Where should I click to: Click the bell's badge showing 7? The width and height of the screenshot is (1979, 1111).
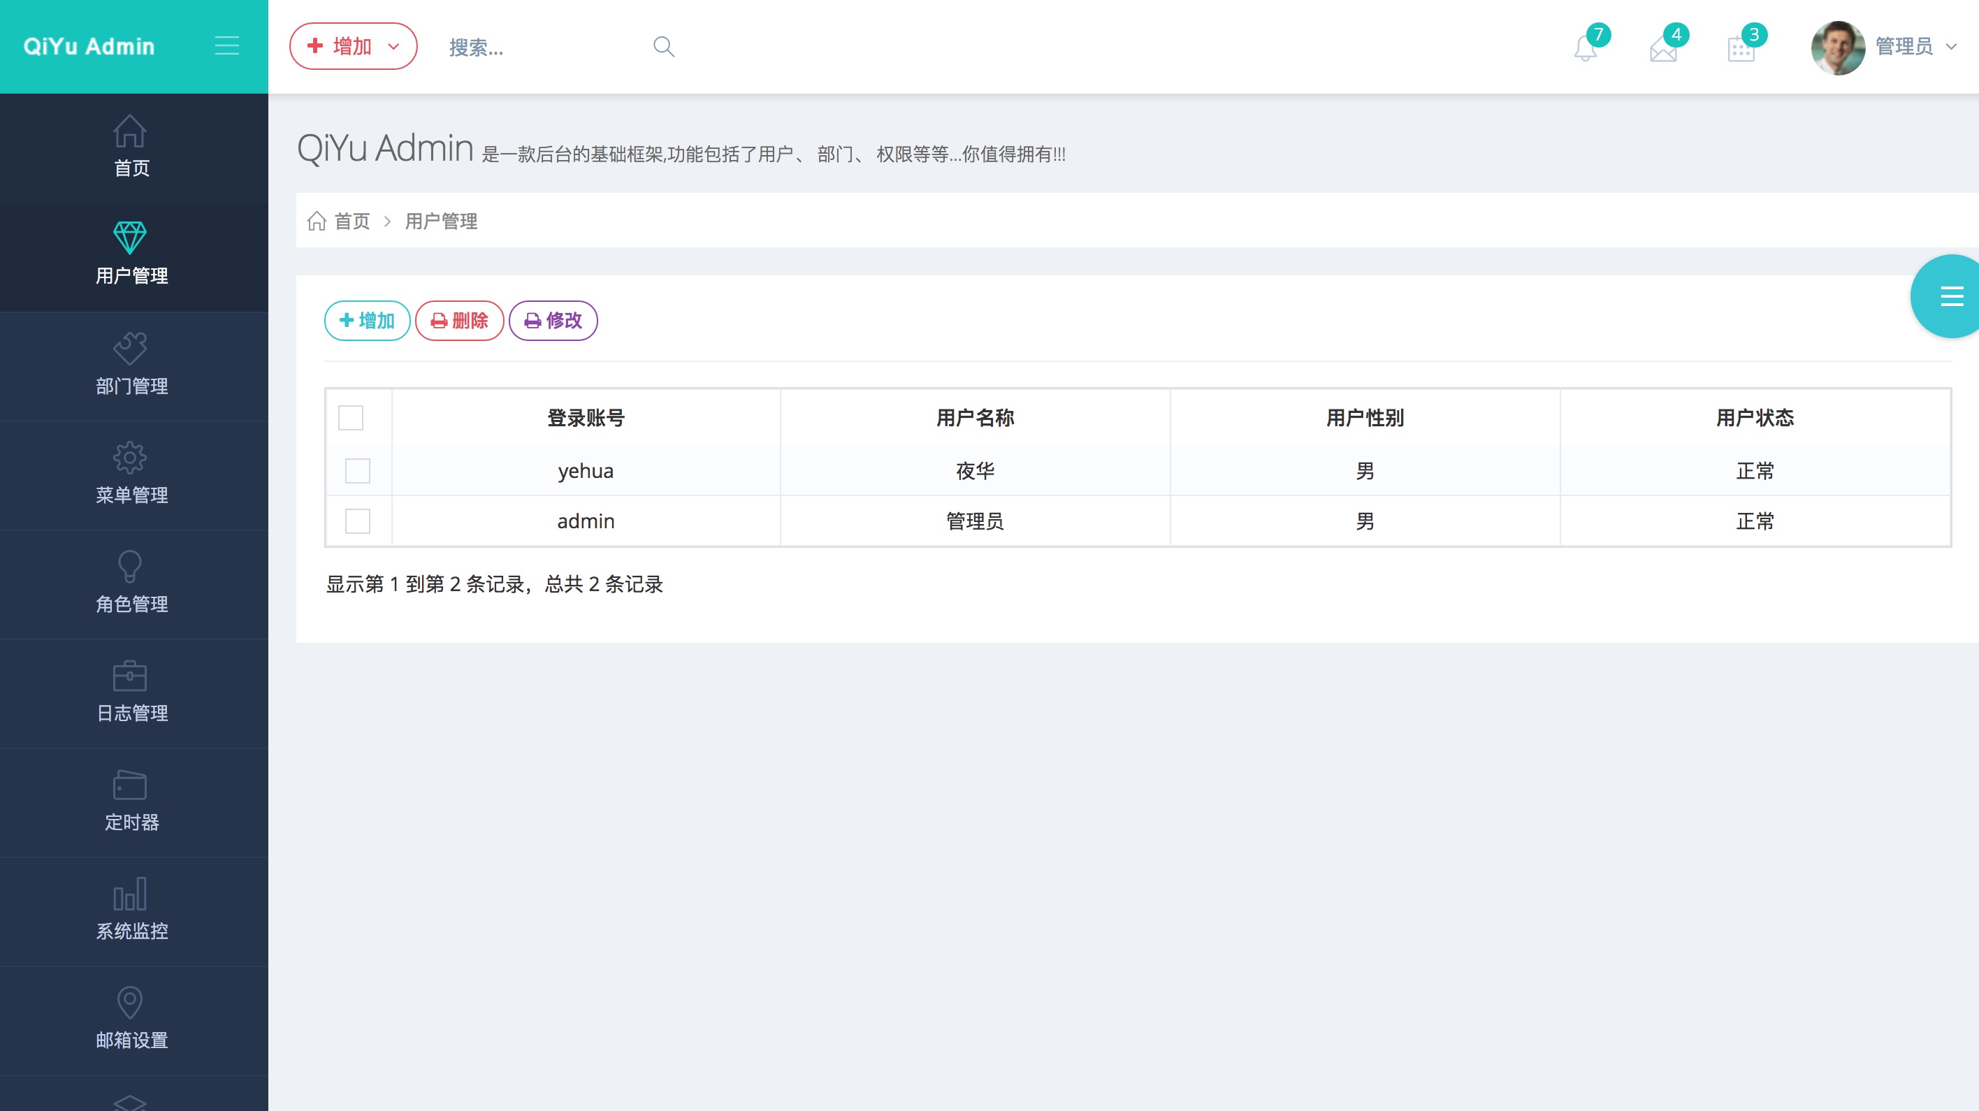[1599, 34]
